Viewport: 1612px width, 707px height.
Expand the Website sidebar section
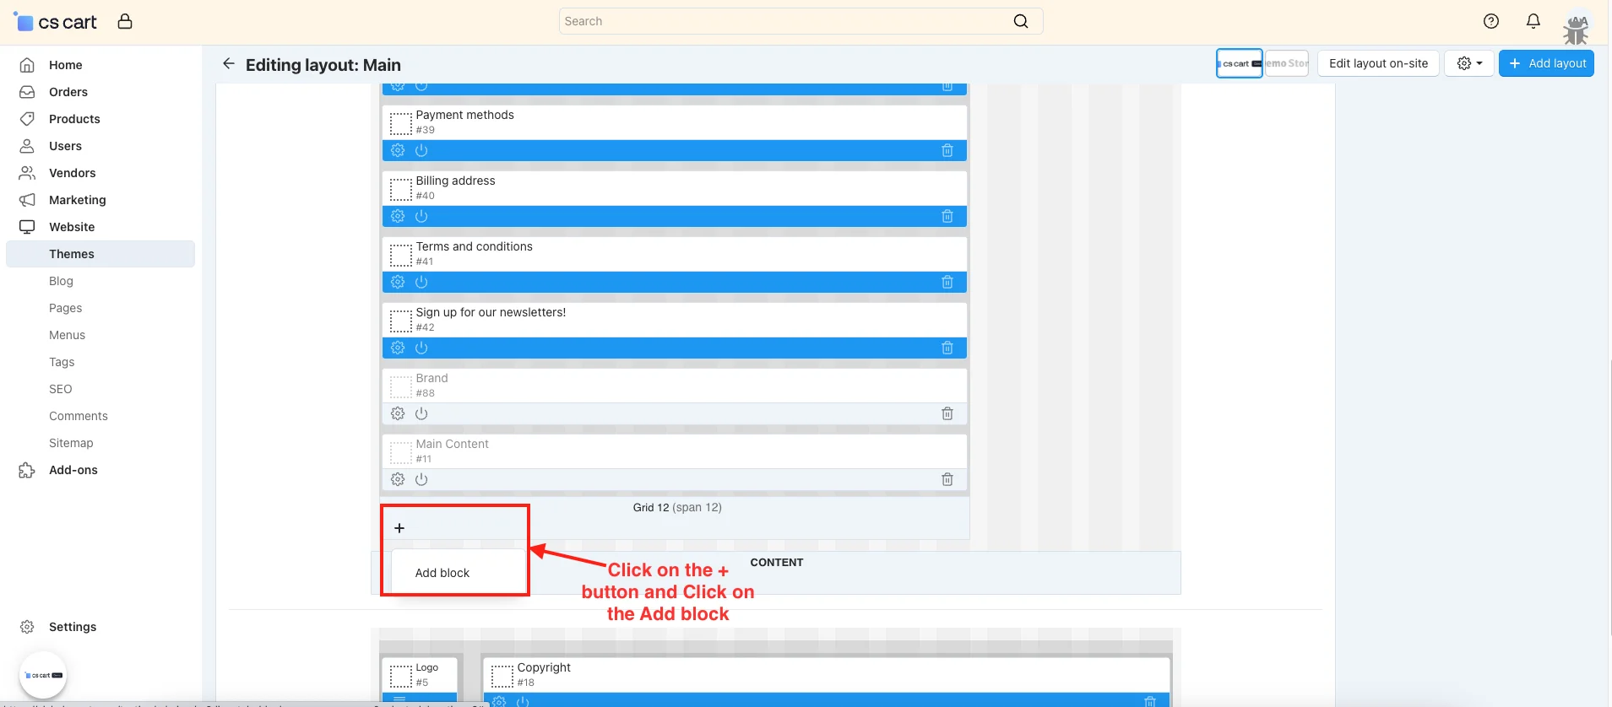pos(72,227)
